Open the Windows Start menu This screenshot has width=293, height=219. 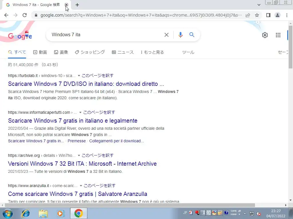(x=7, y=213)
